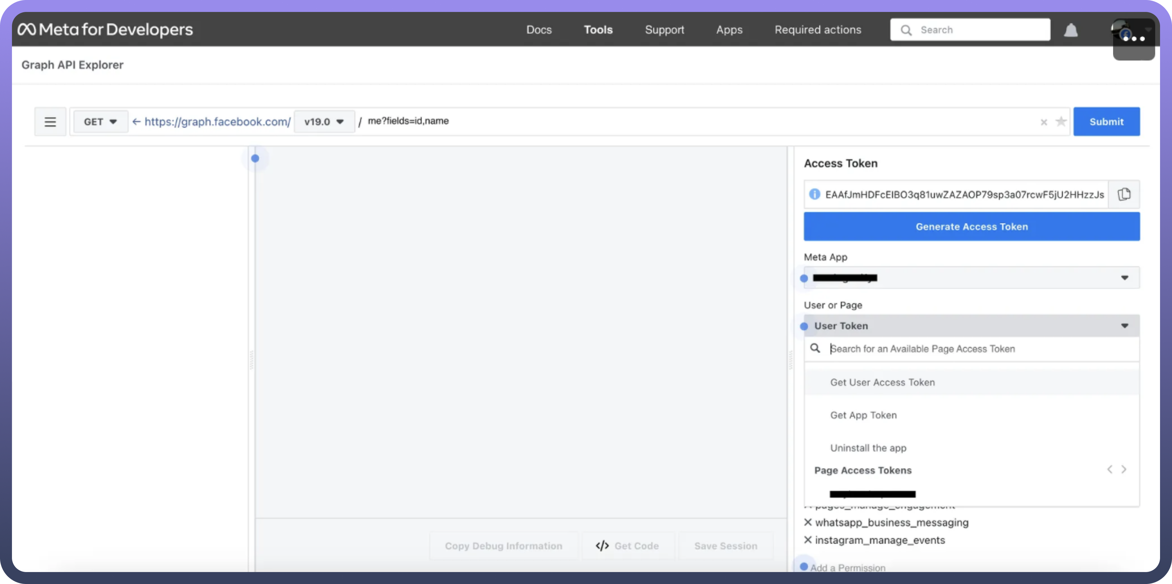Open the Docs navigation link
Viewport: 1172px width, 584px height.
[x=539, y=30]
